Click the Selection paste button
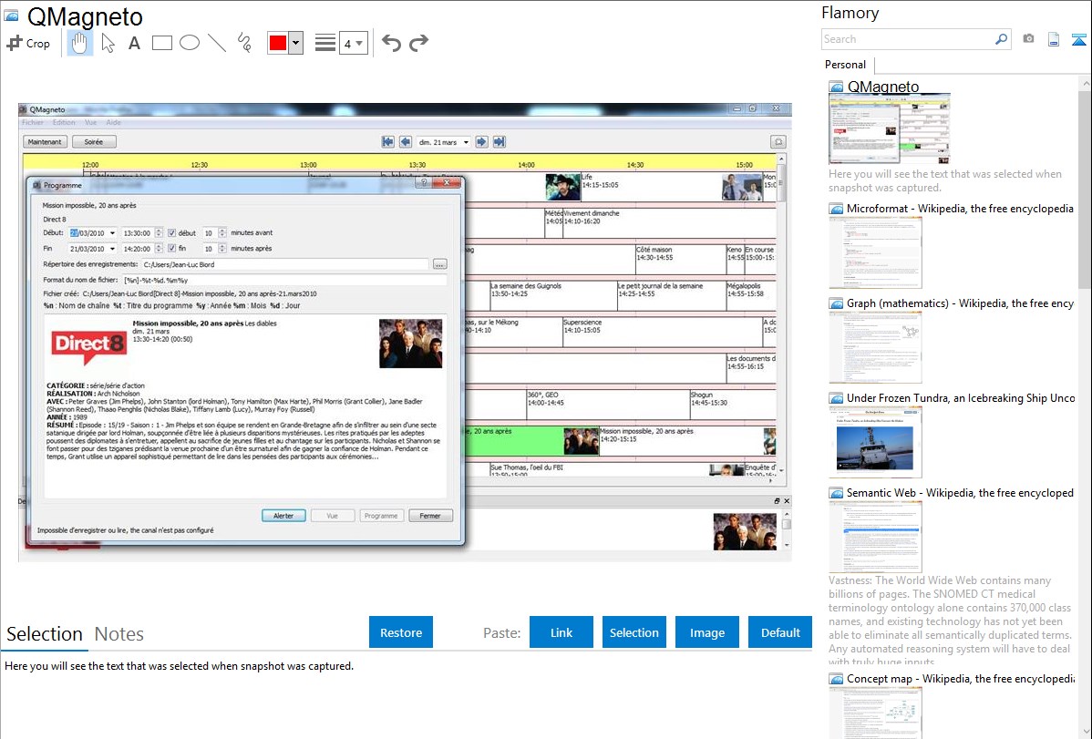This screenshot has height=739, width=1092. pos(634,632)
